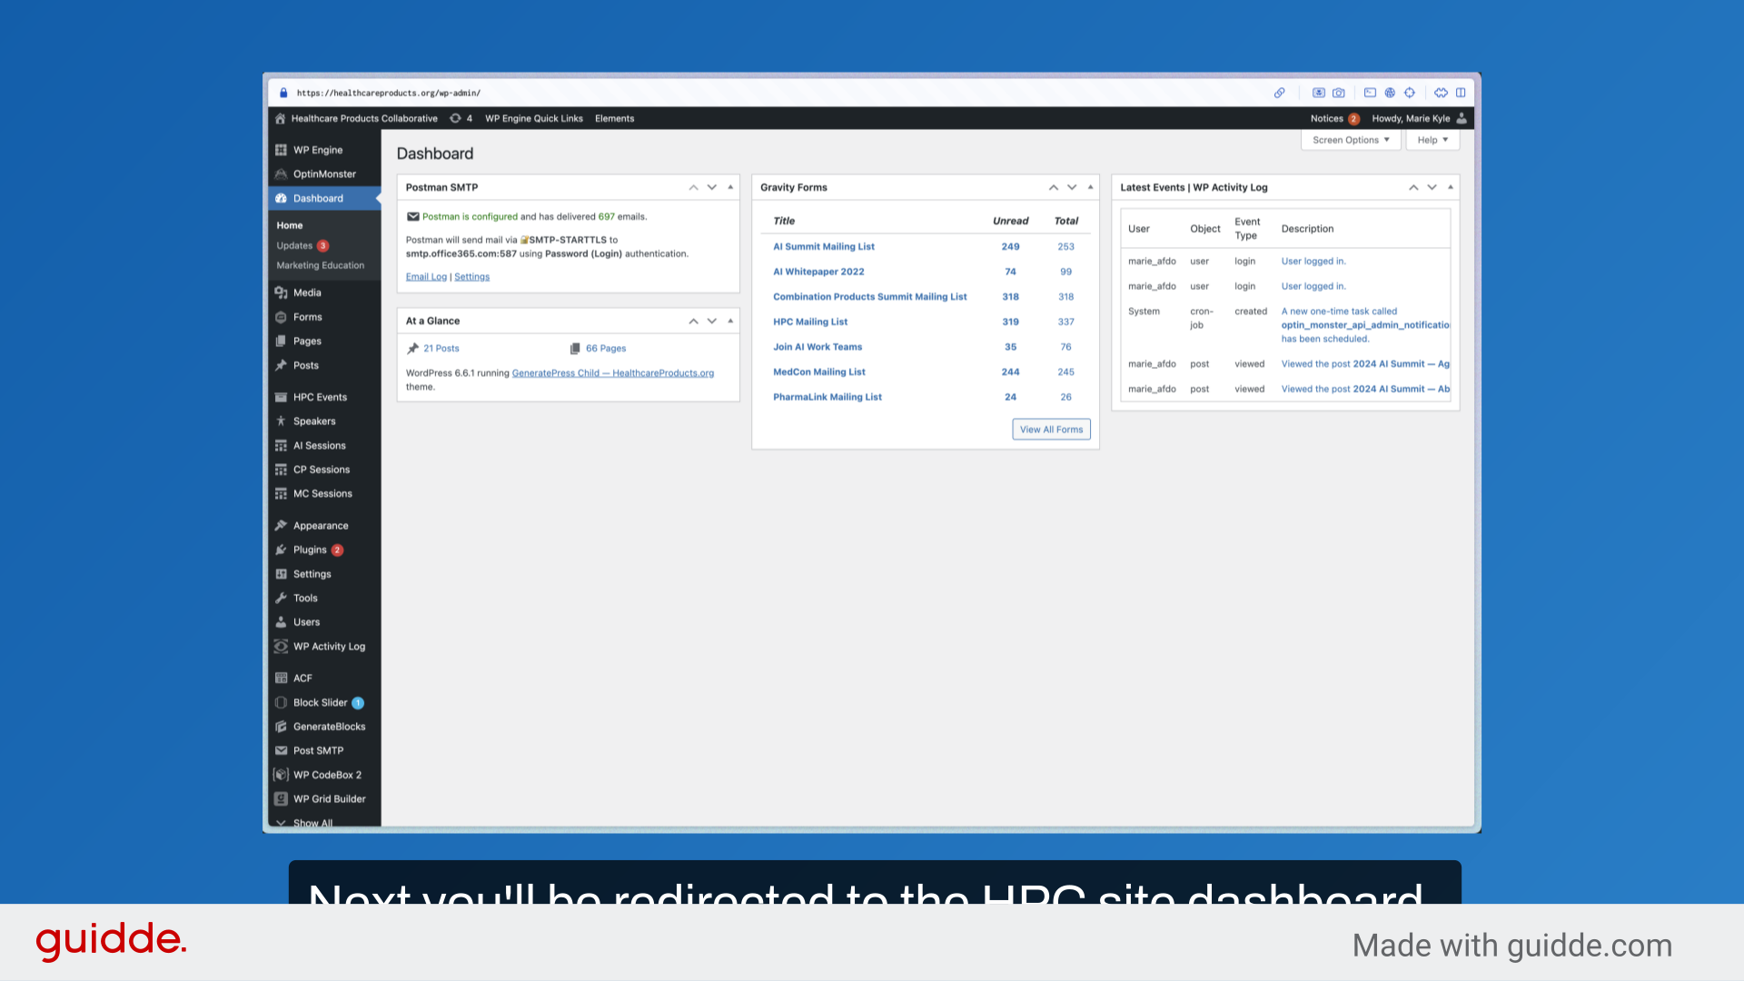The image size is (1744, 981).
Task: Select the Plugins icon showing 2 updates
Action: coord(282,550)
